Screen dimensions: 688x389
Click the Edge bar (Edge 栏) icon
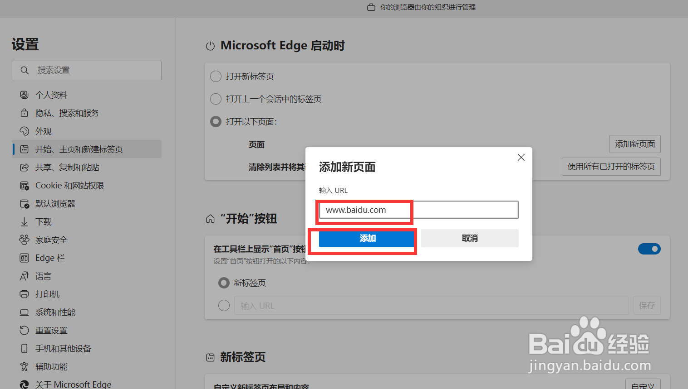(x=25, y=258)
